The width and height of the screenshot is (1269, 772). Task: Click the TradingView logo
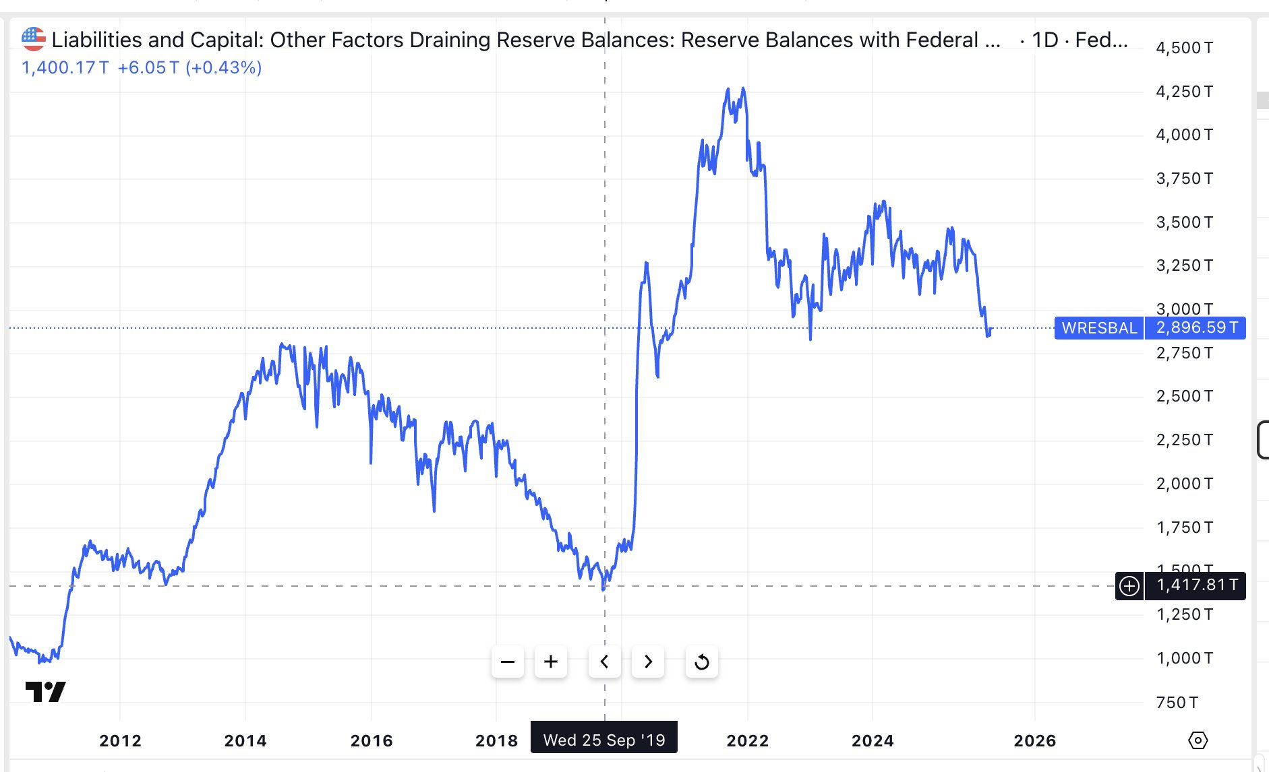click(45, 692)
